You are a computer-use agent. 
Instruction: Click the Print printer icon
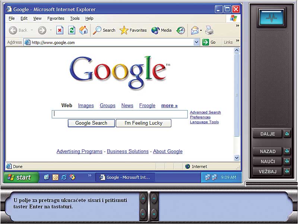[209, 30]
